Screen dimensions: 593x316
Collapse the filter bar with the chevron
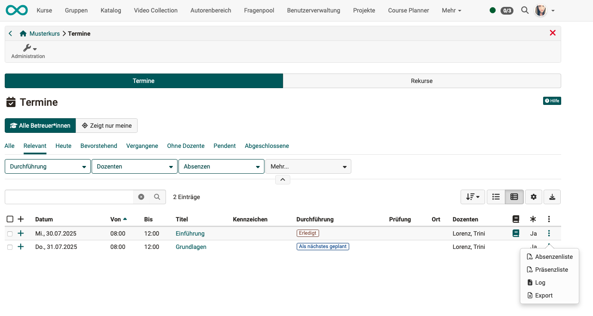[x=283, y=179]
